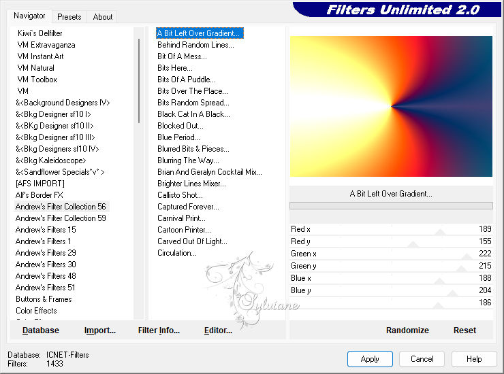Select Bit Of A Mess... filter
This screenshot has width=504, height=374.
point(182,56)
